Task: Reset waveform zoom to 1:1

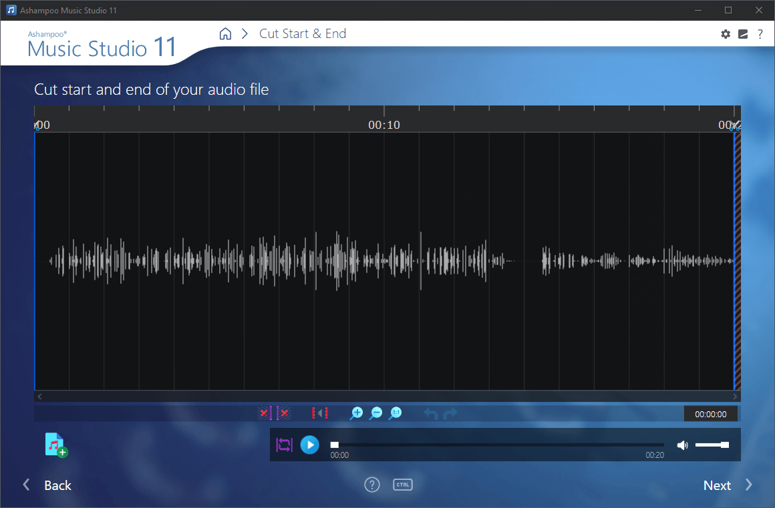Action: [x=396, y=413]
